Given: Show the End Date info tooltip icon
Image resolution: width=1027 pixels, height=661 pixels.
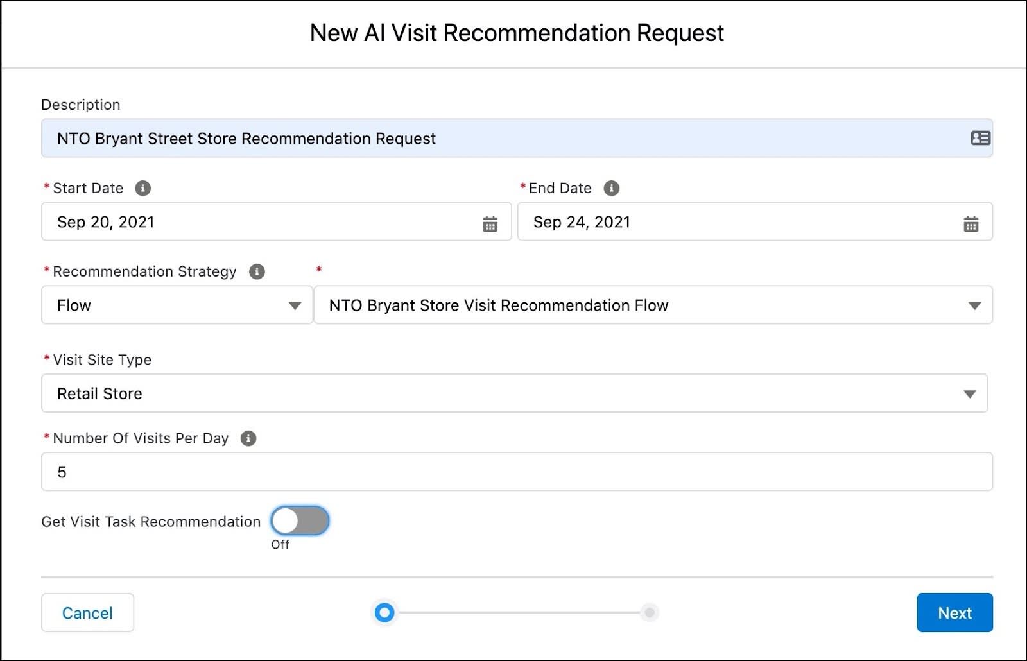Looking at the screenshot, I should click(611, 188).
